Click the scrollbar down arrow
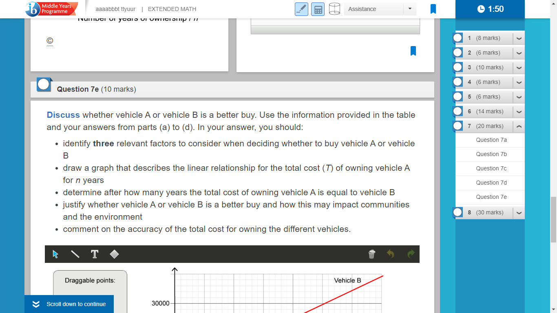 (553, 309)
